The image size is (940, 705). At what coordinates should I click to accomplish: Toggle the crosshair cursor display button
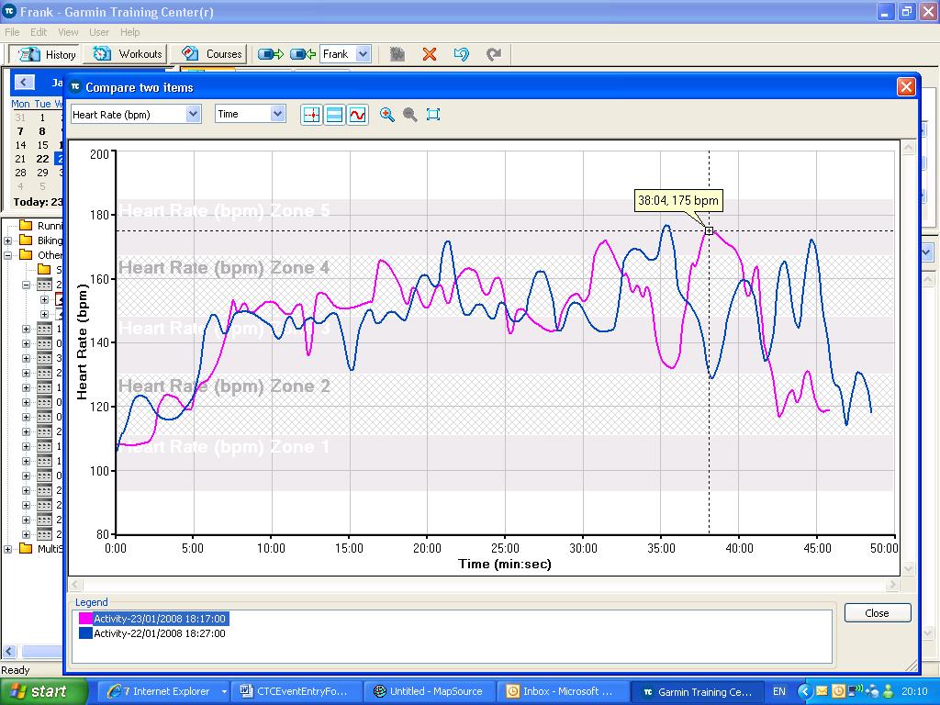point(312,115)
